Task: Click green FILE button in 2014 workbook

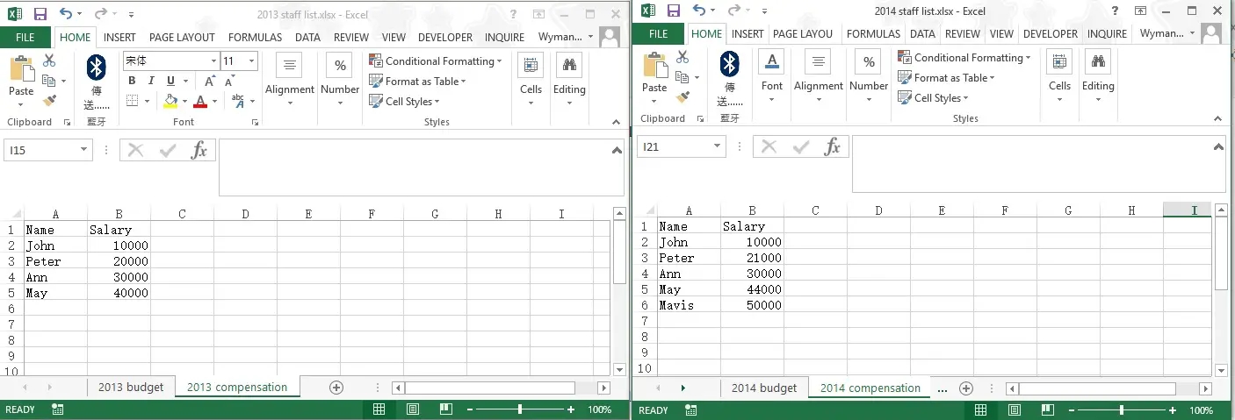Action: pyautogui.click(x=658, y=34)
